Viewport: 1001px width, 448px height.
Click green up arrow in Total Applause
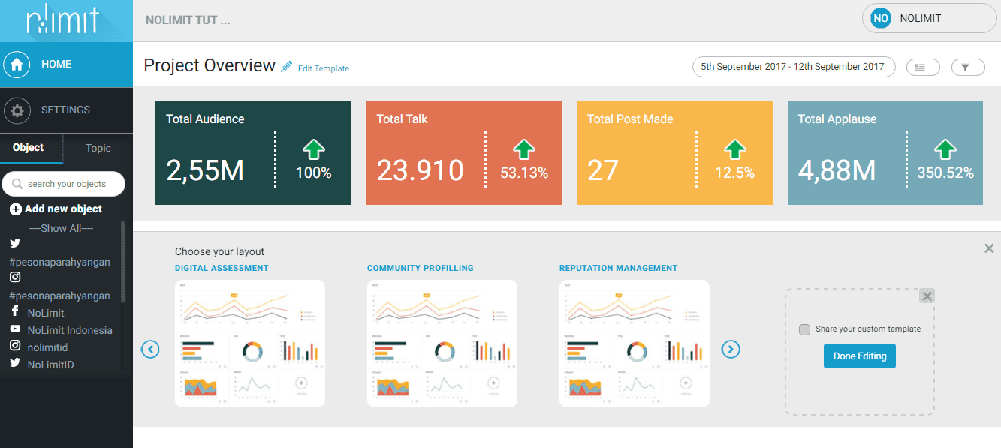tap(945, 149)
